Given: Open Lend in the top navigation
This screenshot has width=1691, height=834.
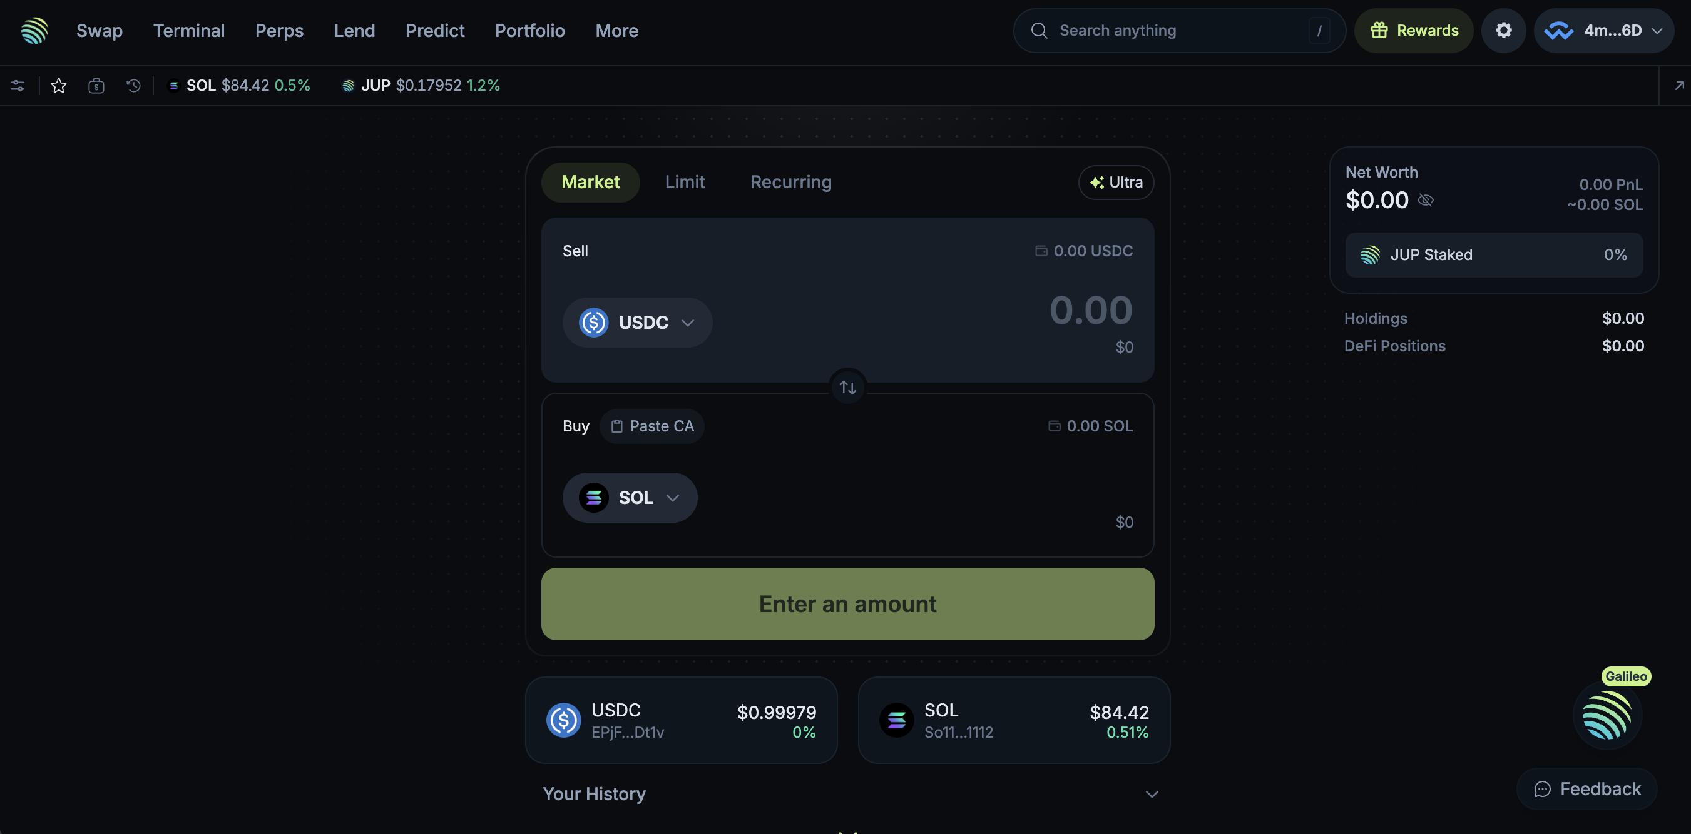Looking at the screenshot, I should tap(354, 30).
